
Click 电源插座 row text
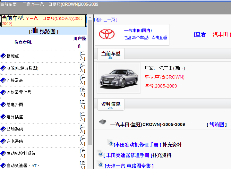point(15,117)
